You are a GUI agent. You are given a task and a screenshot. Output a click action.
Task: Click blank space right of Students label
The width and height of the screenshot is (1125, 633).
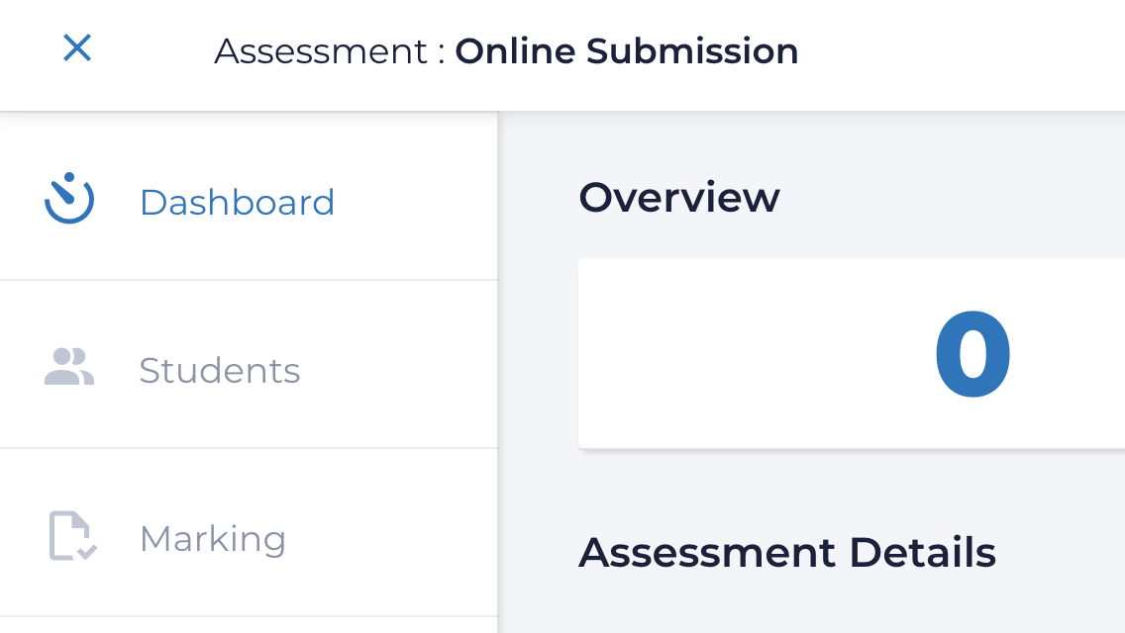point(396,371)
